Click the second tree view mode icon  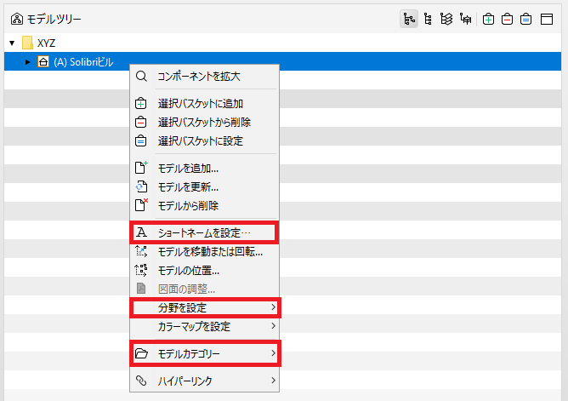428,19
